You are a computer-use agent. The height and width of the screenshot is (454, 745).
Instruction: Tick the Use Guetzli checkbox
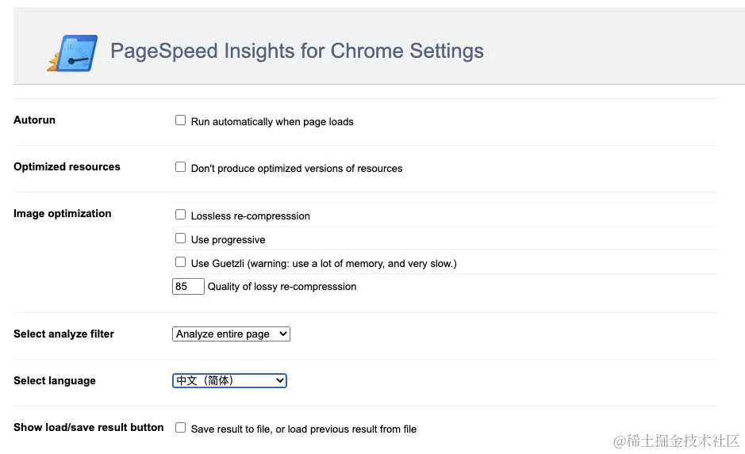181,262
